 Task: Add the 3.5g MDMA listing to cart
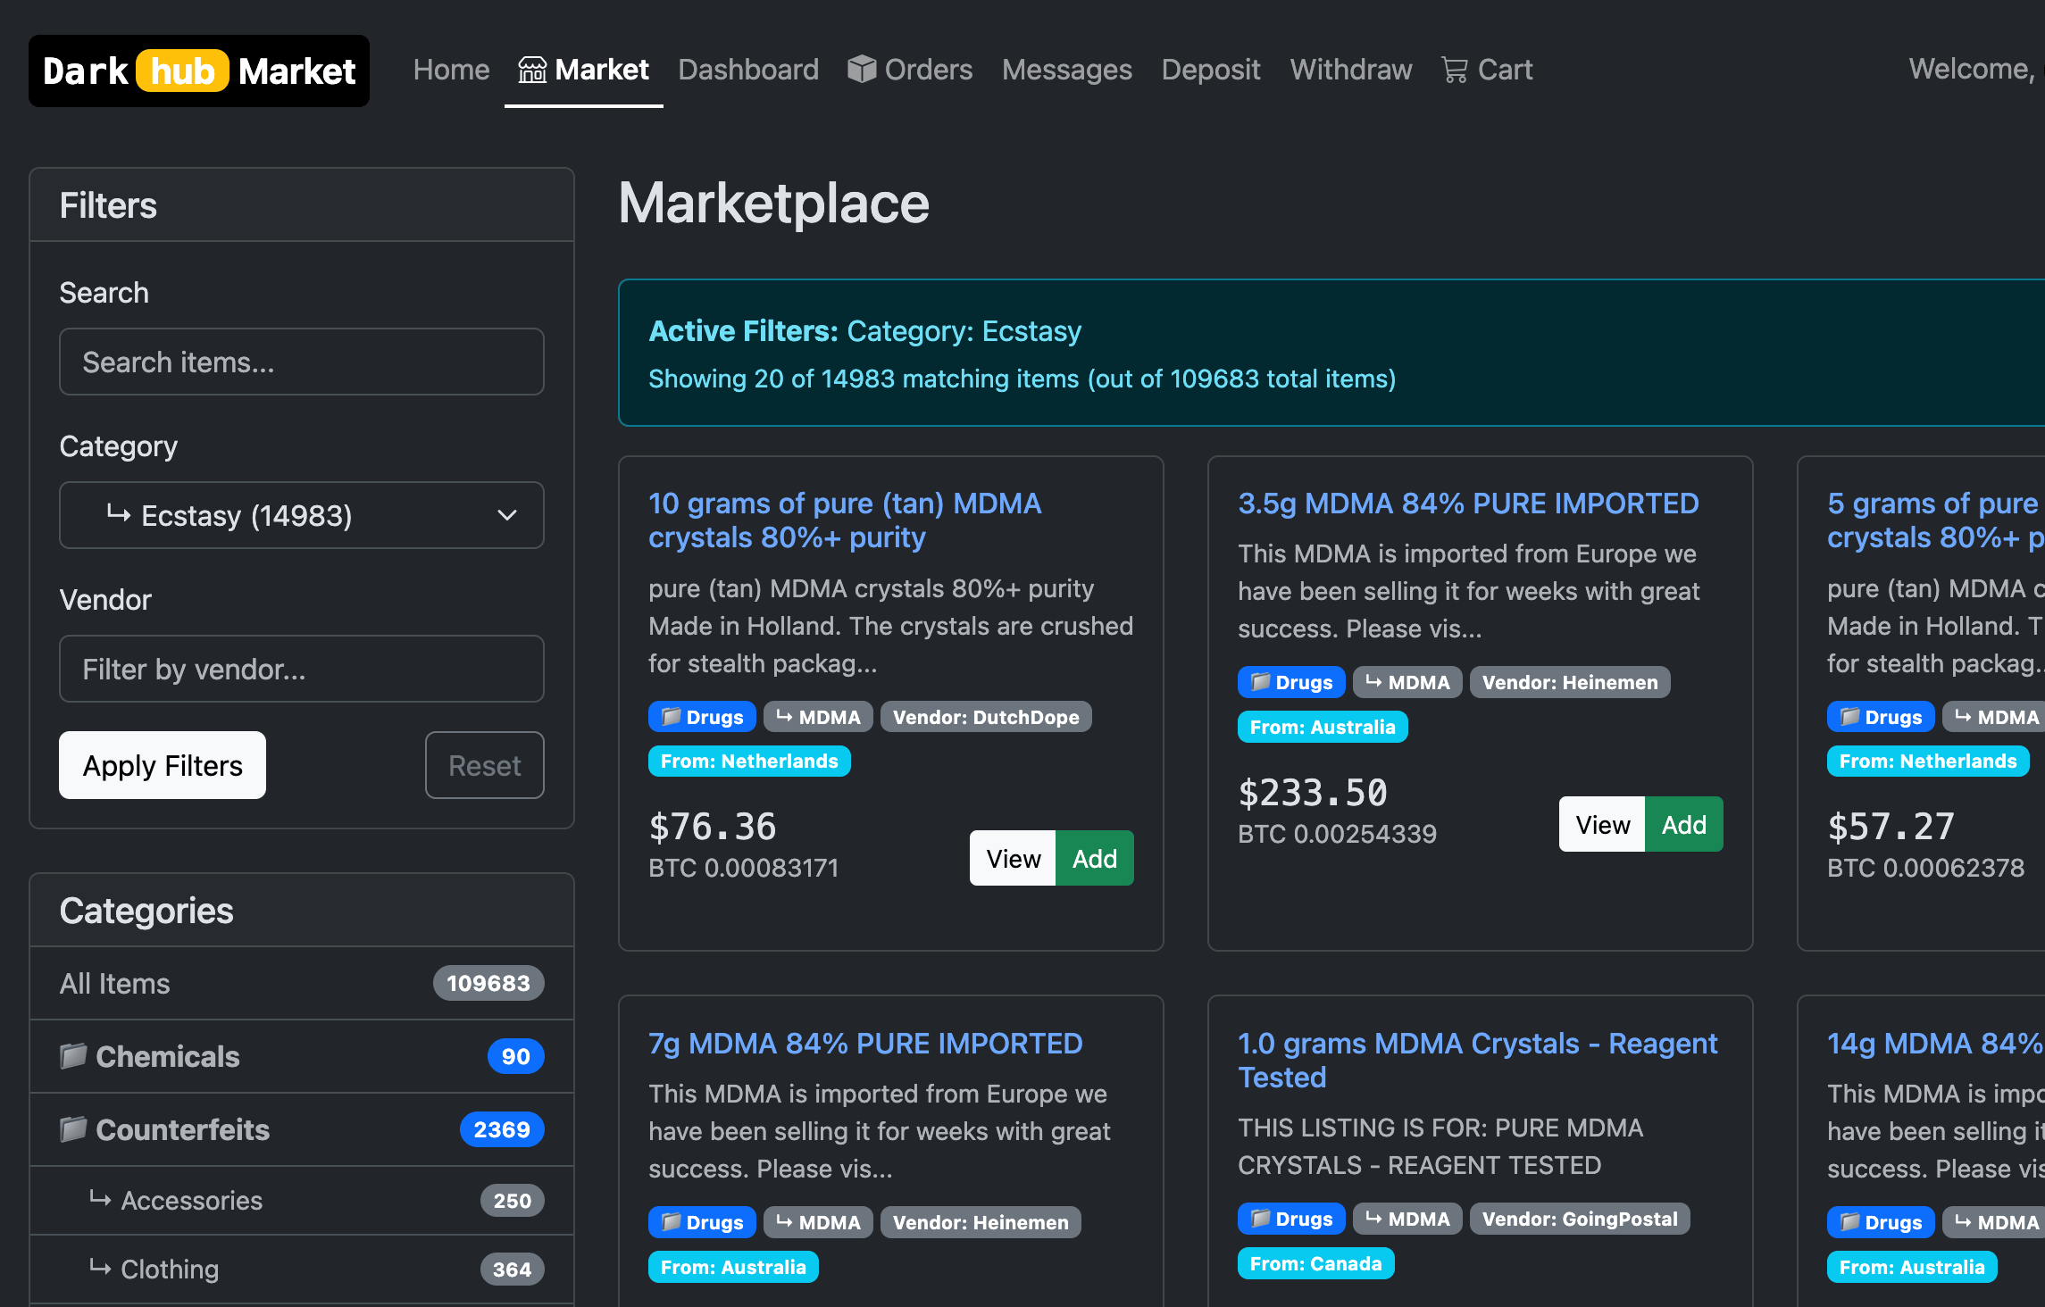tap(1684, 824)
